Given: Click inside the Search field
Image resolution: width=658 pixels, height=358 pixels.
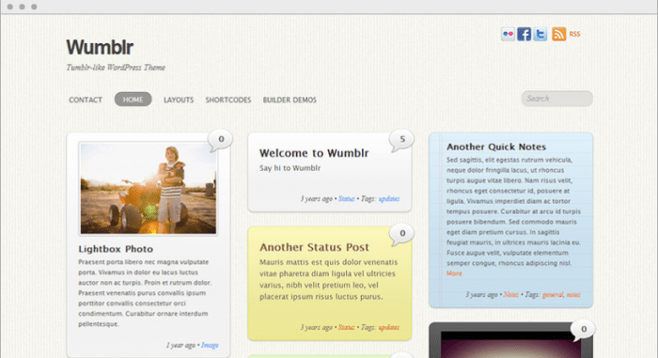Looking at the screenshot, I should [x=556, y=99].
